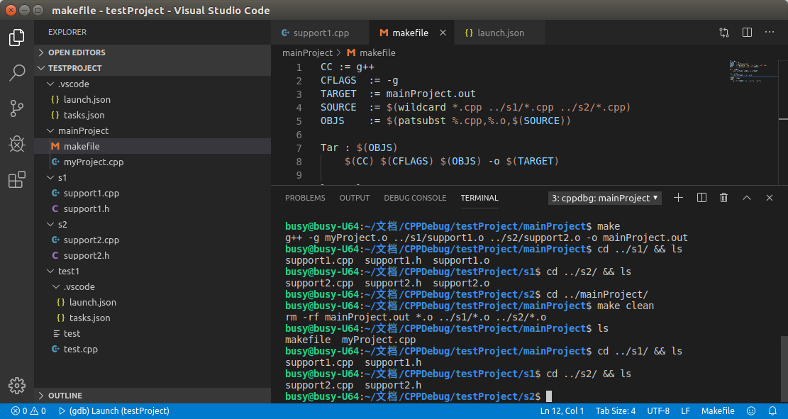
Task: Switch to the launch.json editor tab
Action: point(499,33)
